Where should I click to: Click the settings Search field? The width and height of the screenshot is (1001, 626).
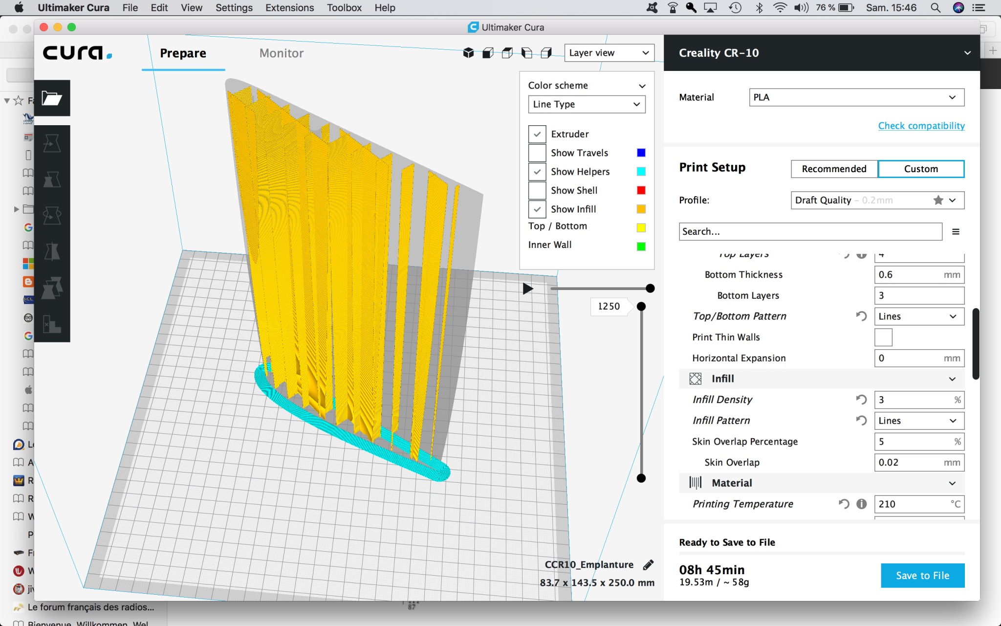pos(810,232)
